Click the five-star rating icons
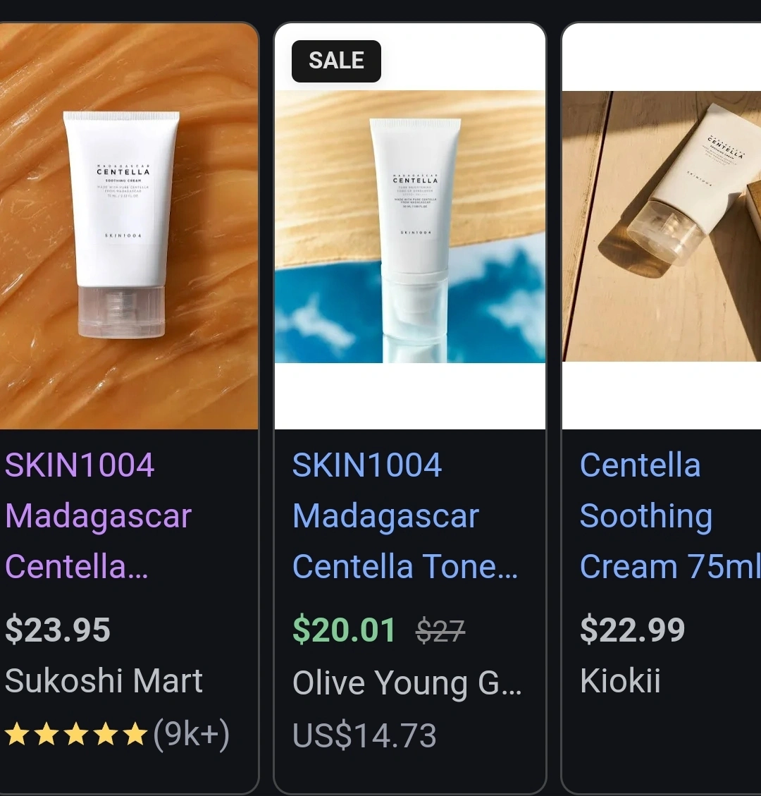The image size is (761, 796). click(76, 734)
